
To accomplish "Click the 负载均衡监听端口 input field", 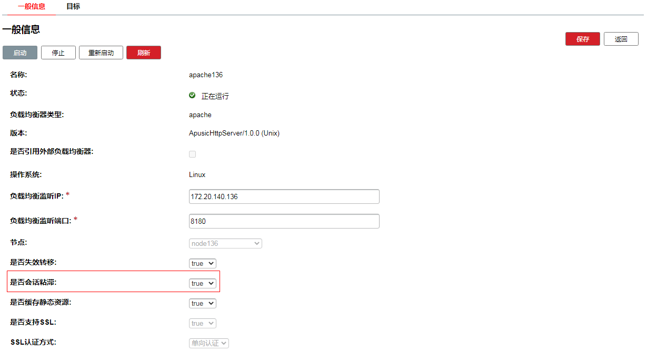I will pyautogui.click(x=284, y=221).
